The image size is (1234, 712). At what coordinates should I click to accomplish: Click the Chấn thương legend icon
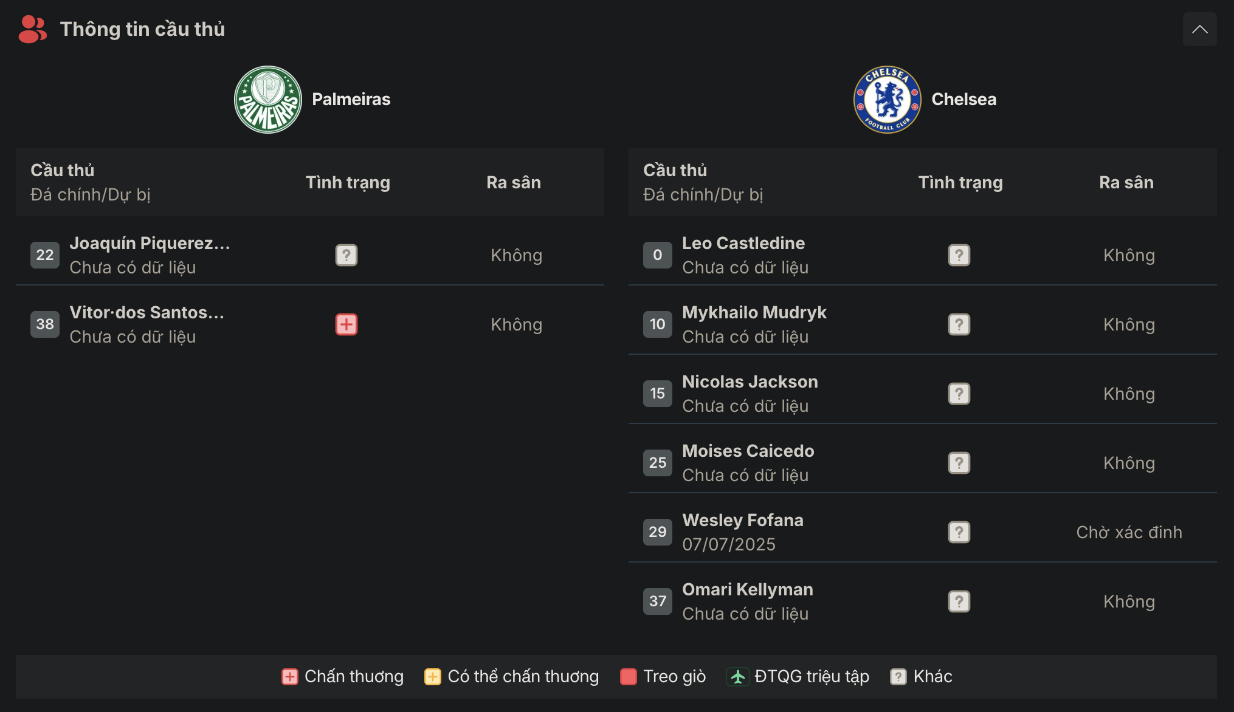(x=290, y=677)
